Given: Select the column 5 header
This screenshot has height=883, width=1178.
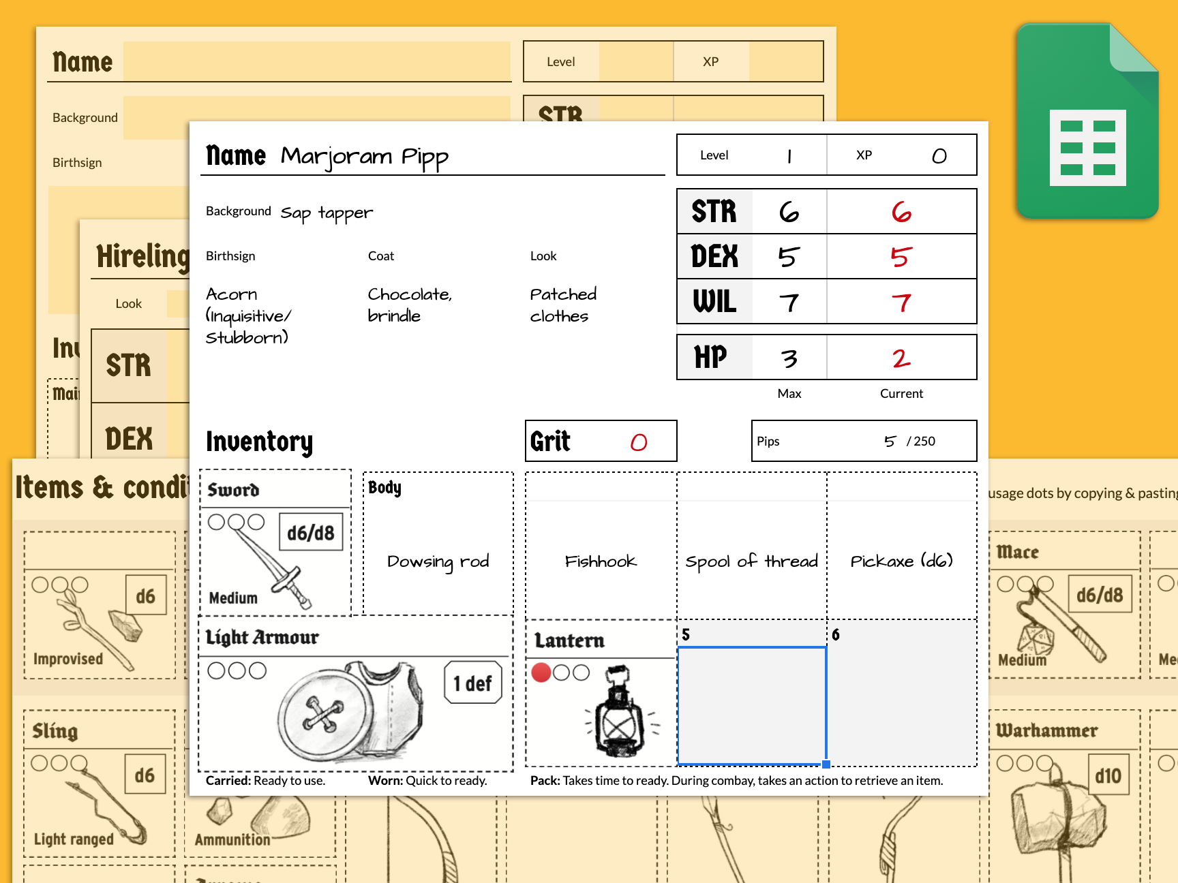Looking at the screenshot, I should coord(750,634).
